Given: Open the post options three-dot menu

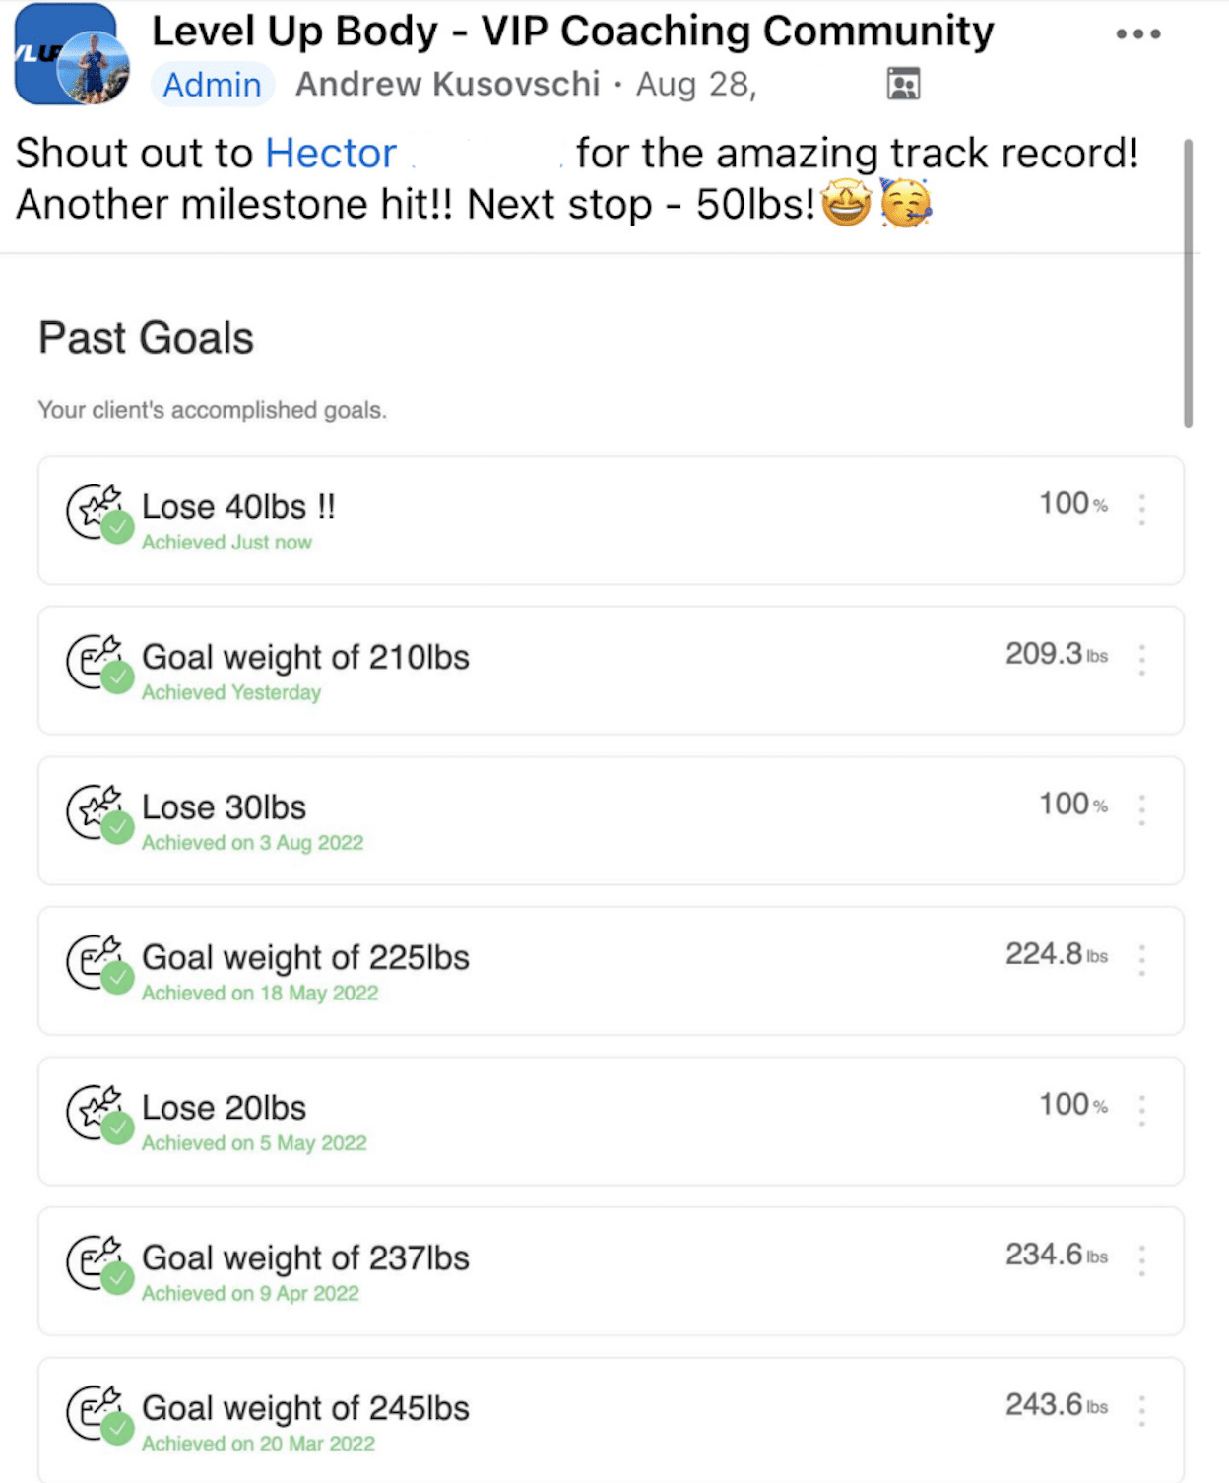Looking at the screenshot, I should (1138, 34).
